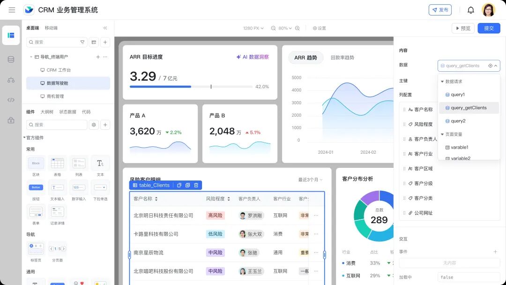Switch to the 组件 tab
506x285 pixels.
pyautogui.click(x=30, y=112)
